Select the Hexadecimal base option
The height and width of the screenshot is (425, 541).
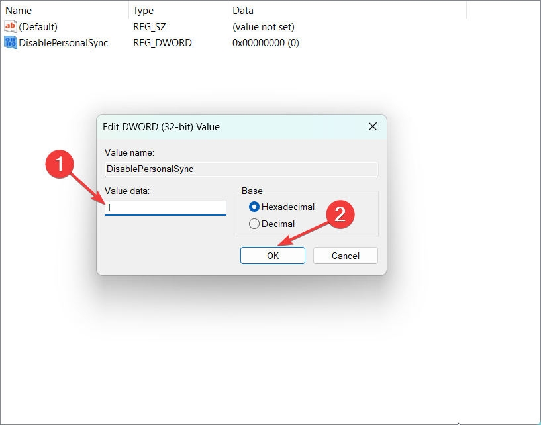[x=281, y=207]
